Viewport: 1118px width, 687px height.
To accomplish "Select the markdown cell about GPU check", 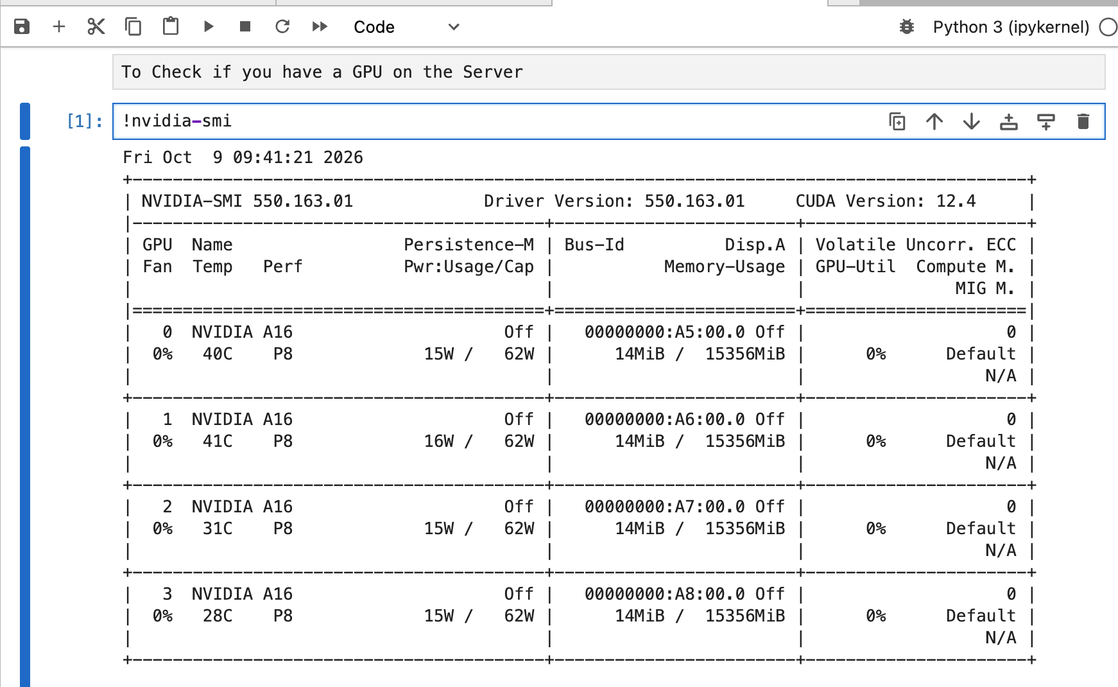I will point(608,72).
